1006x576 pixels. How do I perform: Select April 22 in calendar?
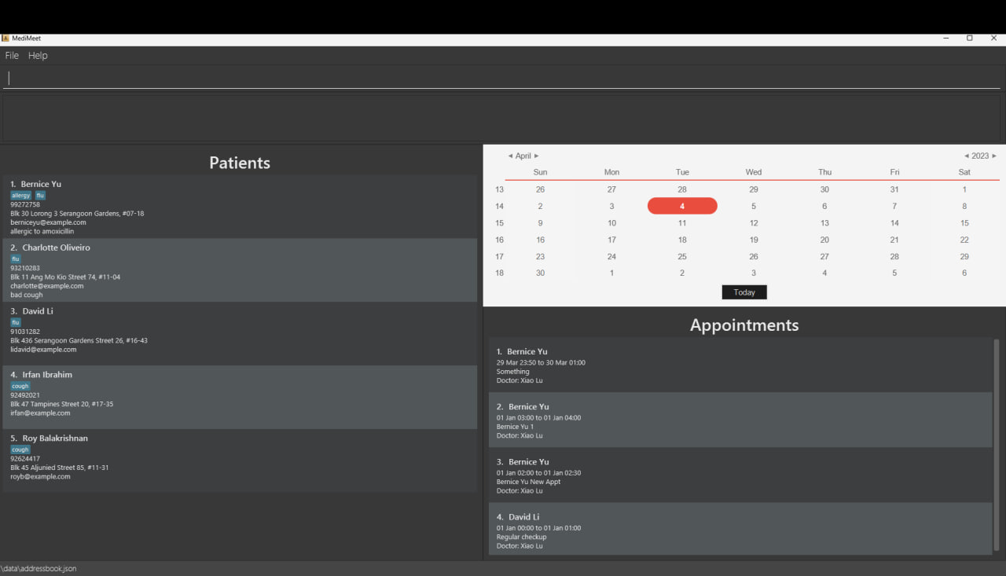pyautogui.click(x=964, y=240)
